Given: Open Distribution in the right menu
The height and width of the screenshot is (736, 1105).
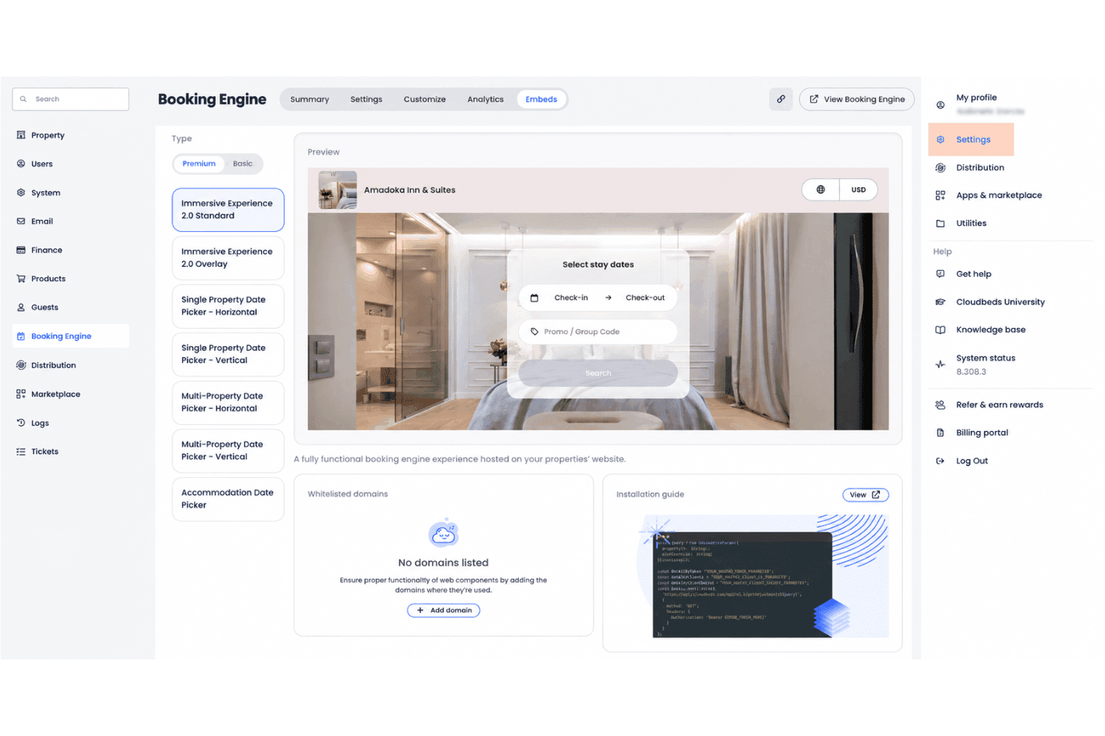Looking at the screenshot, I should 980,168.
